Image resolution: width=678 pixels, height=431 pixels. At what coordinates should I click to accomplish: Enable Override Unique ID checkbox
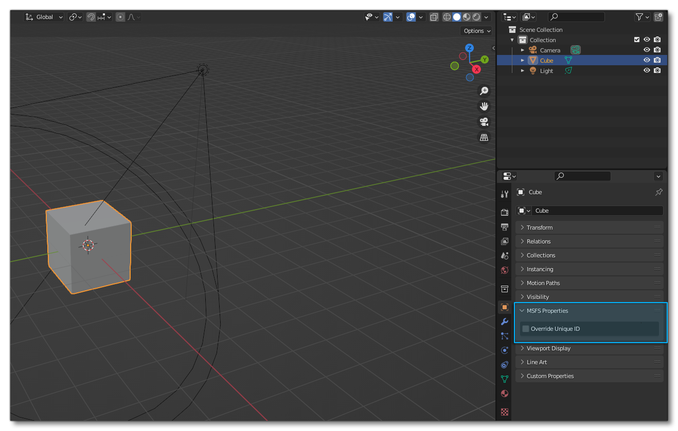[526, 329]
